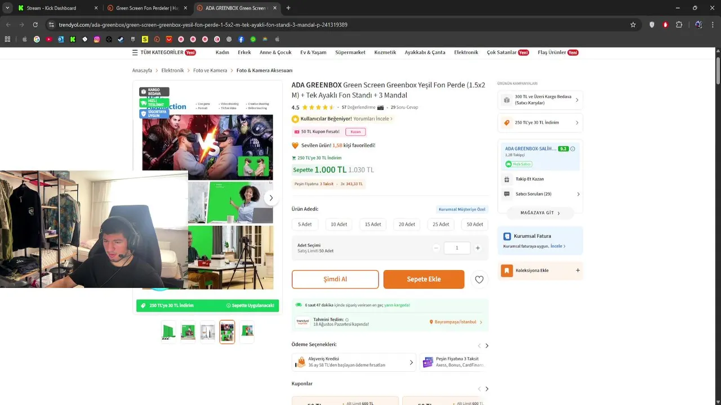This screenshot has width=721, height=405.
Task: Increase quantity with plus stepper
Action: coord(478,248)
